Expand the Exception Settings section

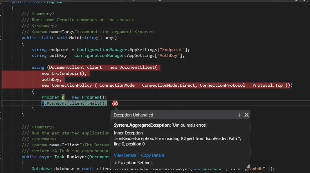click(134, 163)
